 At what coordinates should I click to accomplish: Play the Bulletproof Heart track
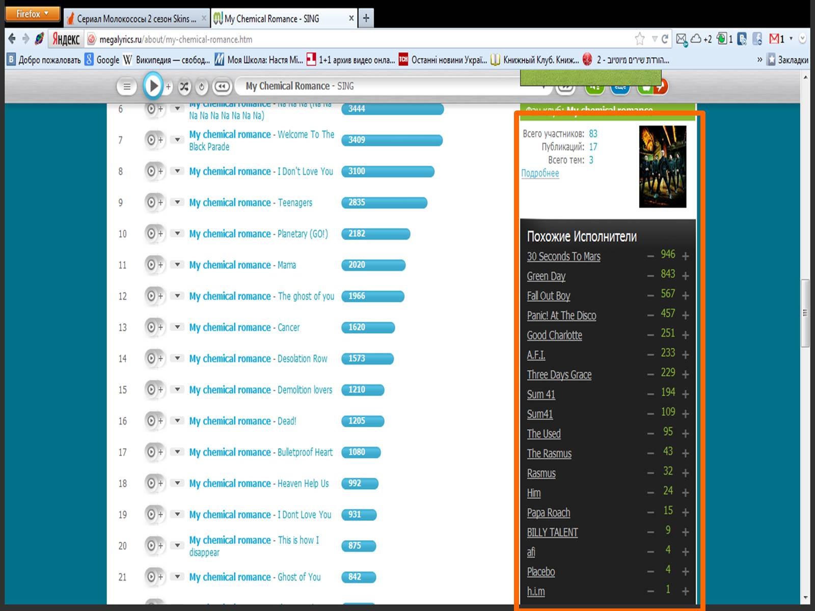(x=151, y=452)
